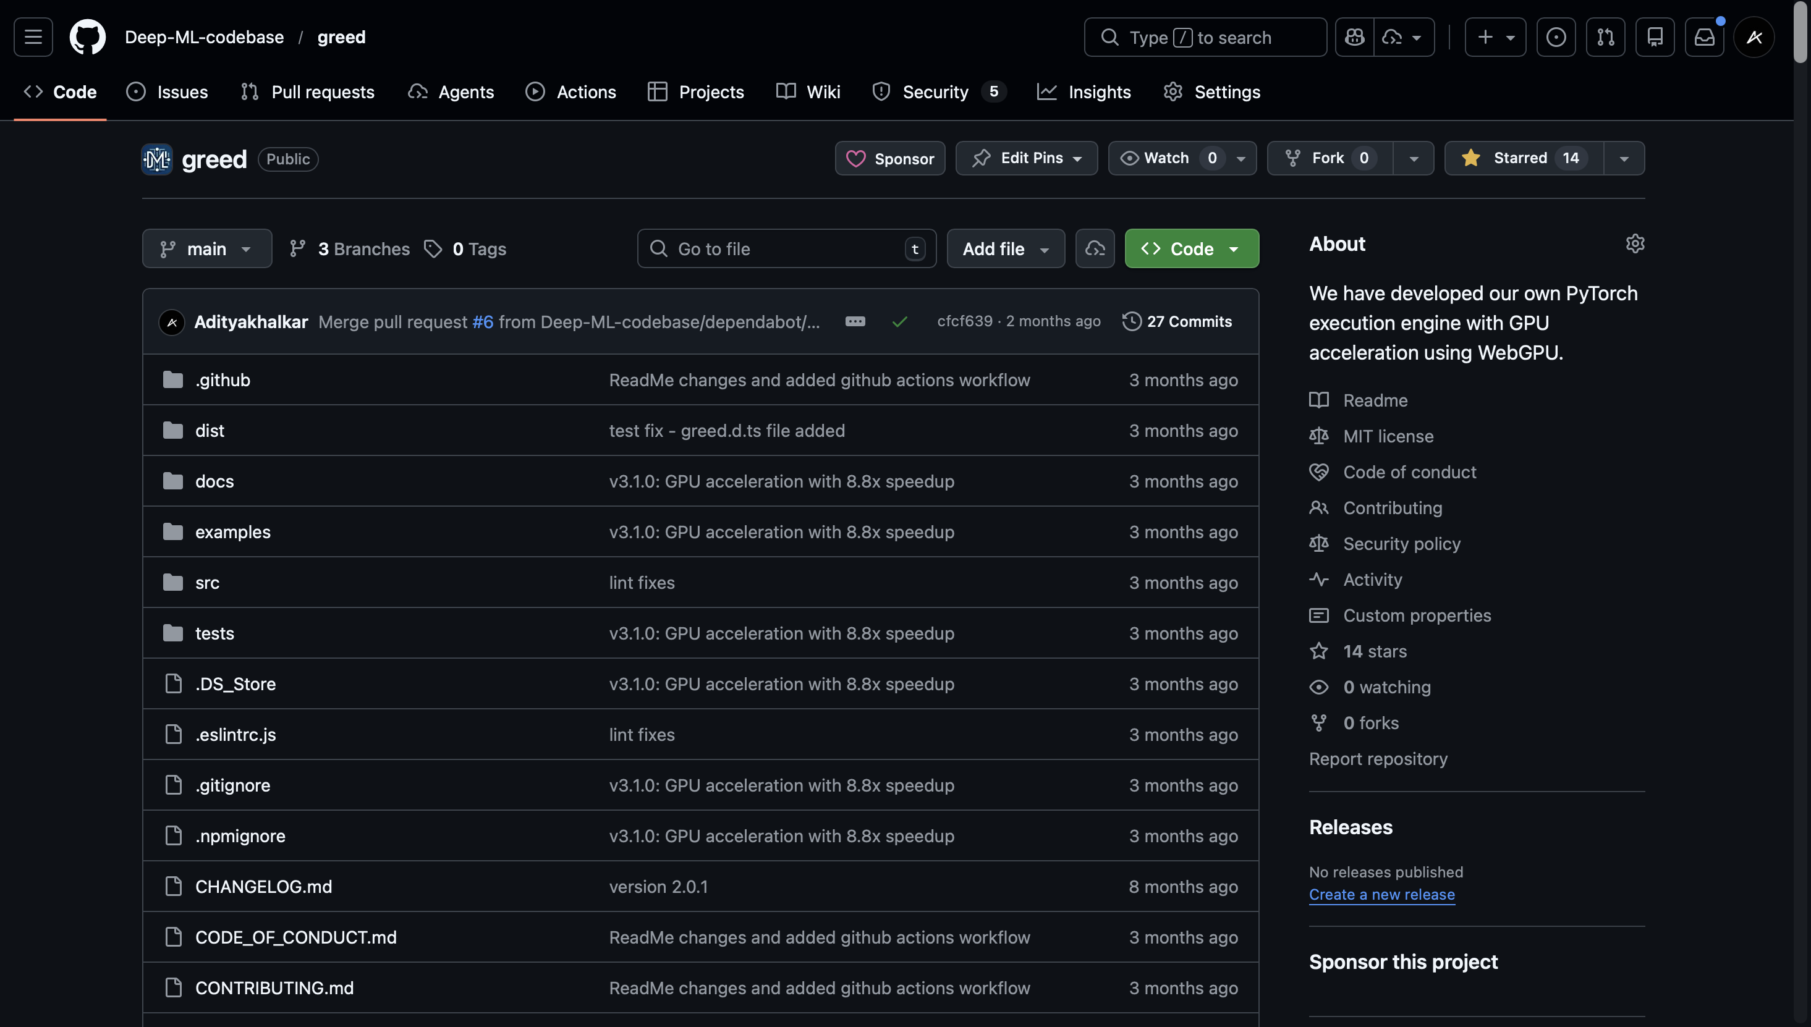Click the Sponsor button
The height and width of the screenshot is (1027, 1811).
[x=889, y=158]
